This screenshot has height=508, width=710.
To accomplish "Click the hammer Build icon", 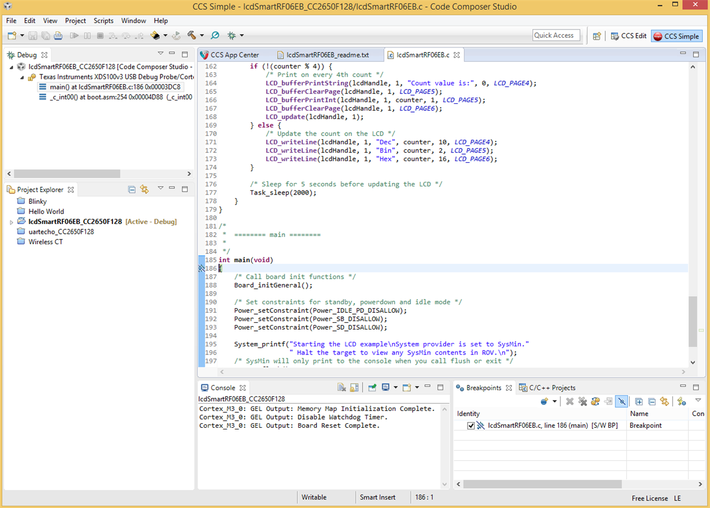I will [191, 36].
